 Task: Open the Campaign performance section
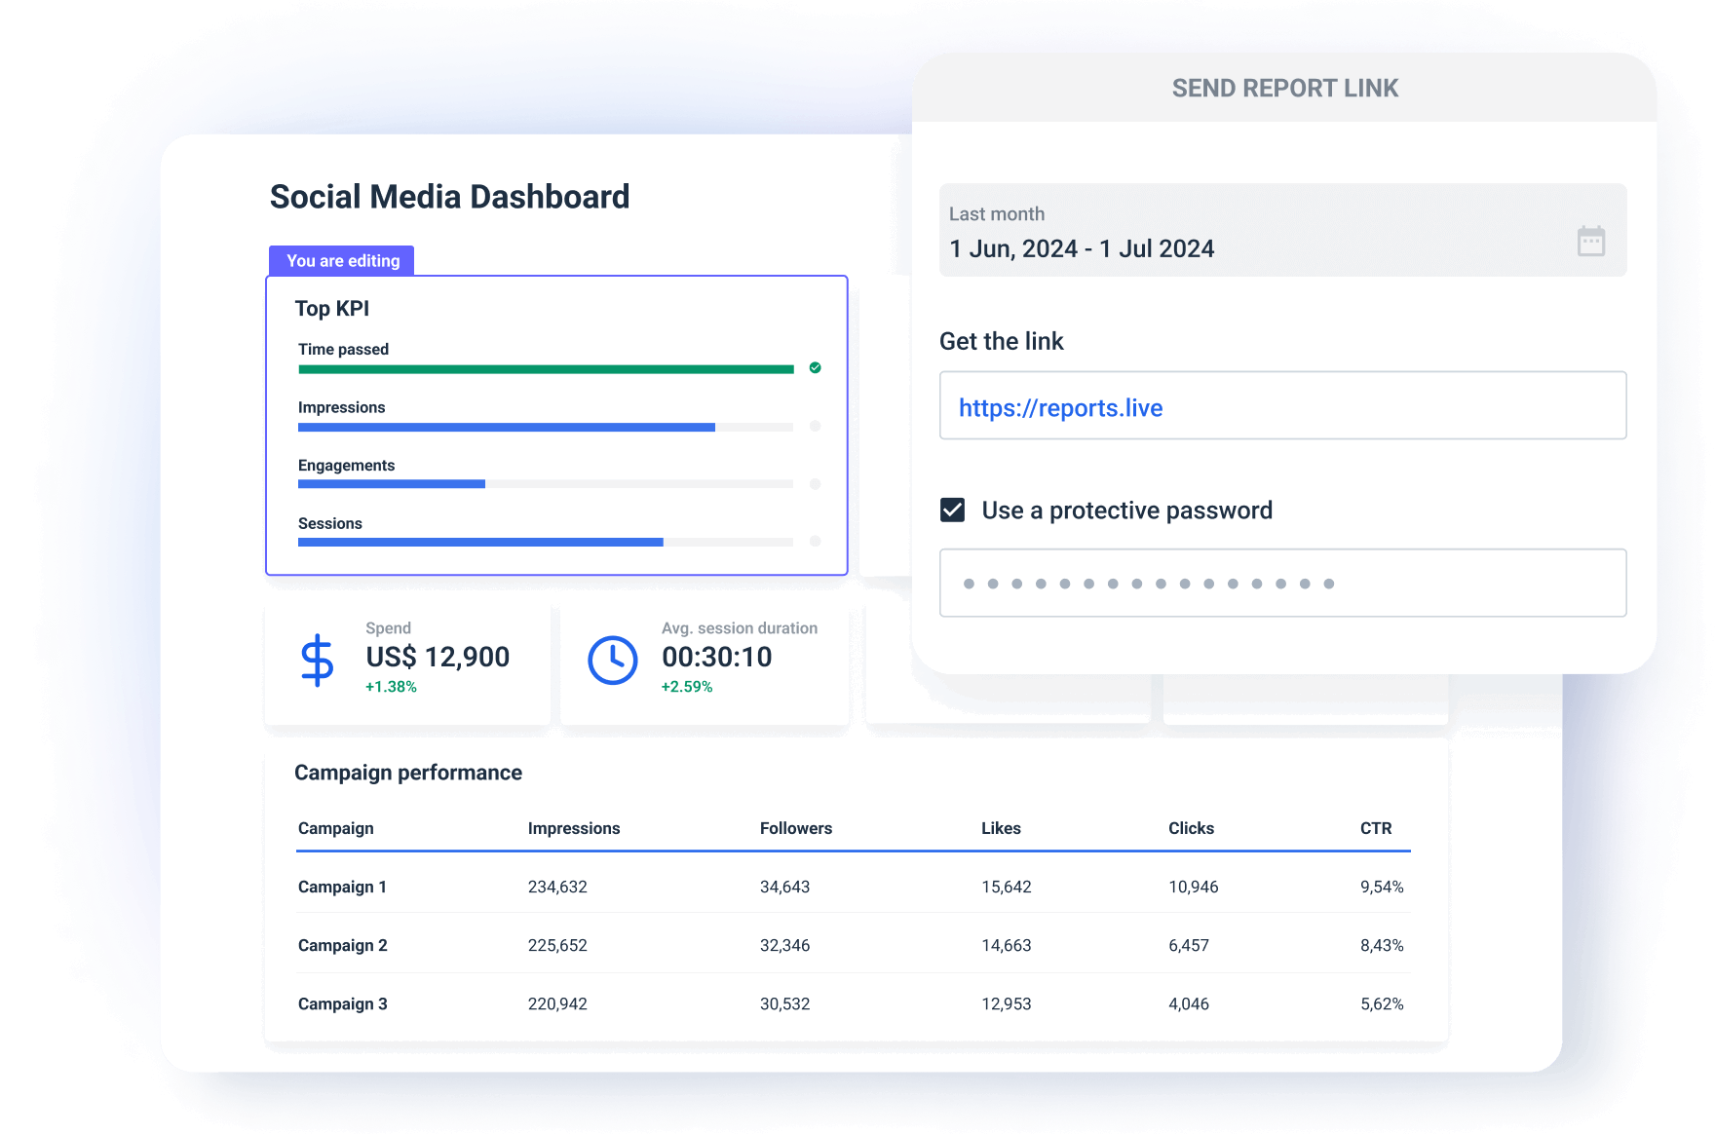[x=408, y=772]
